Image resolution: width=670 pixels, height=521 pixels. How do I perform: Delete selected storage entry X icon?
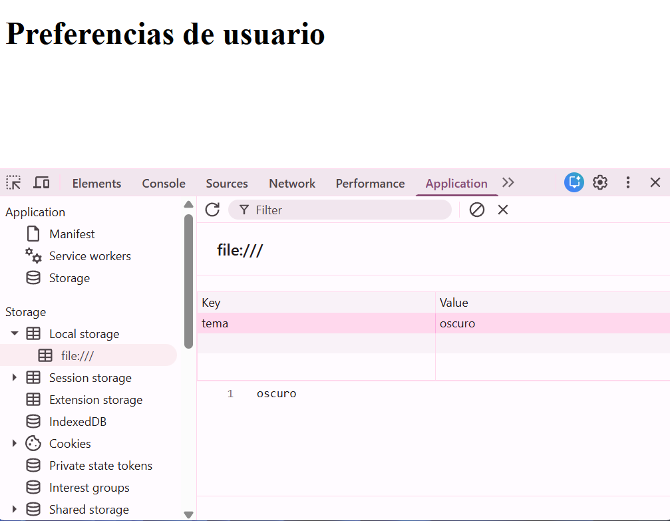tap(503, 210)
